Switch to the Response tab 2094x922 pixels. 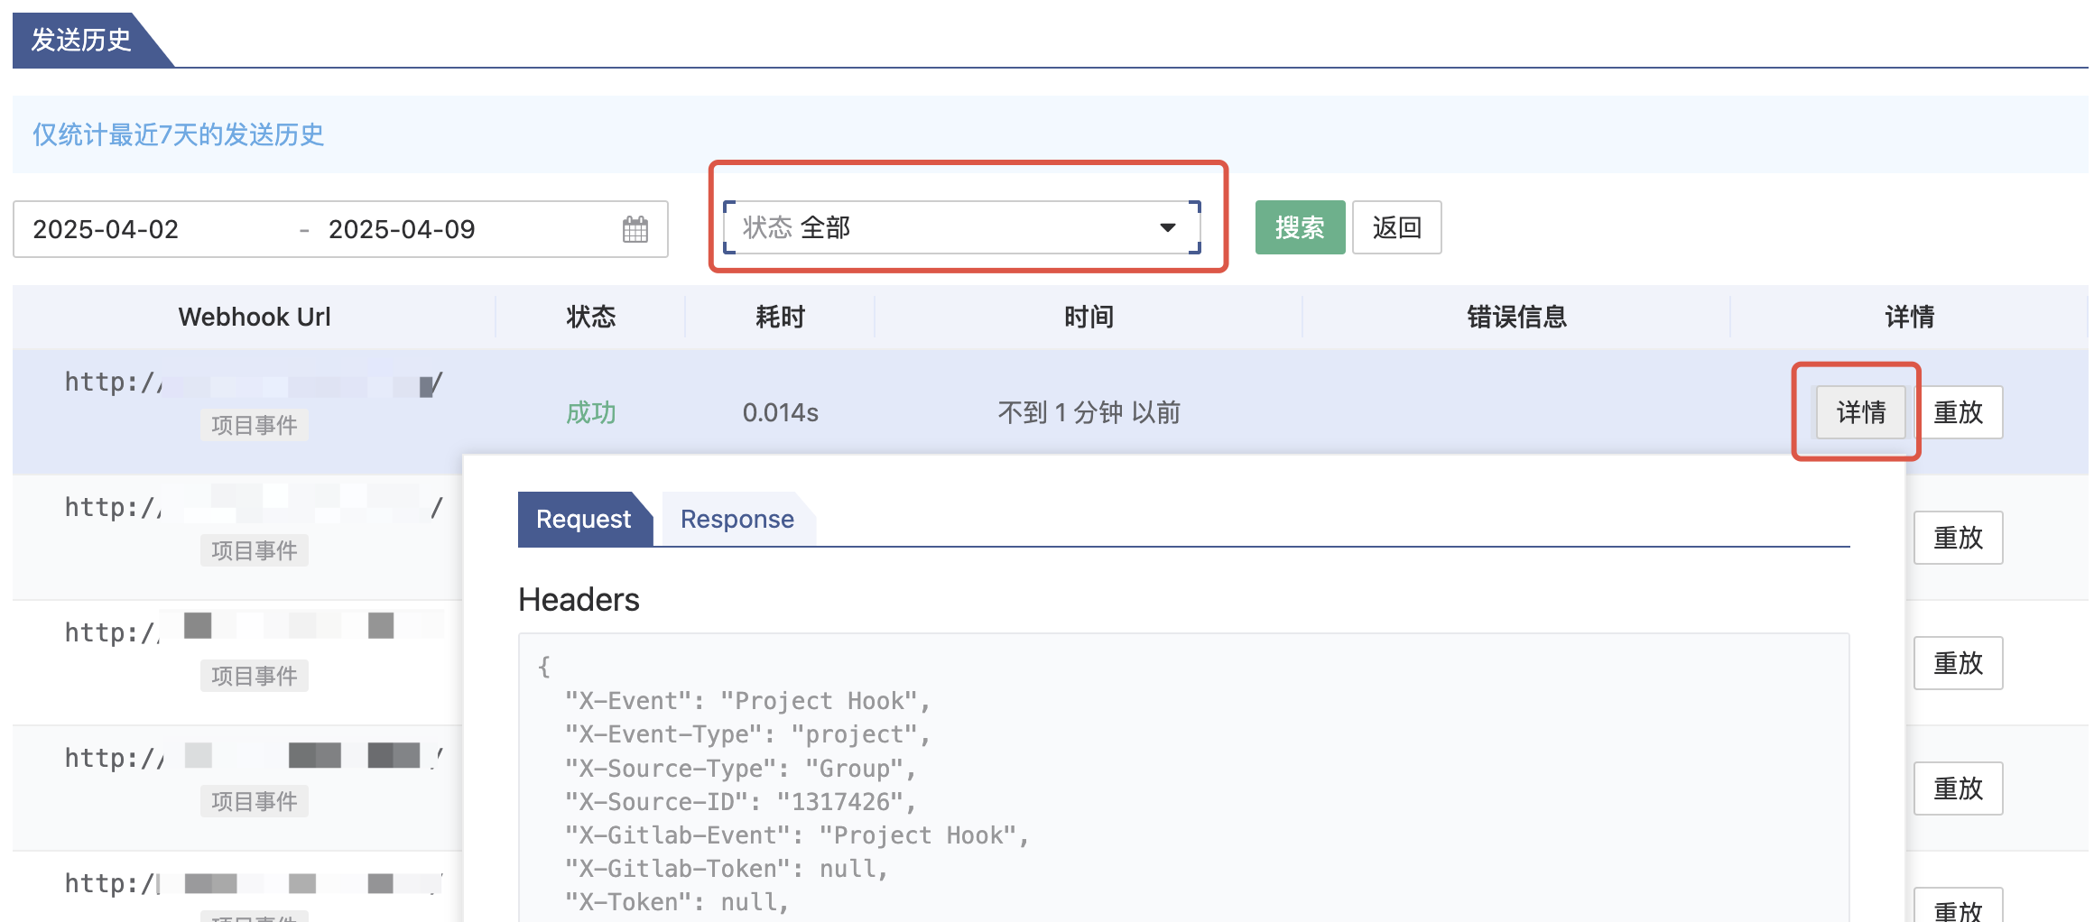[737, 520]
